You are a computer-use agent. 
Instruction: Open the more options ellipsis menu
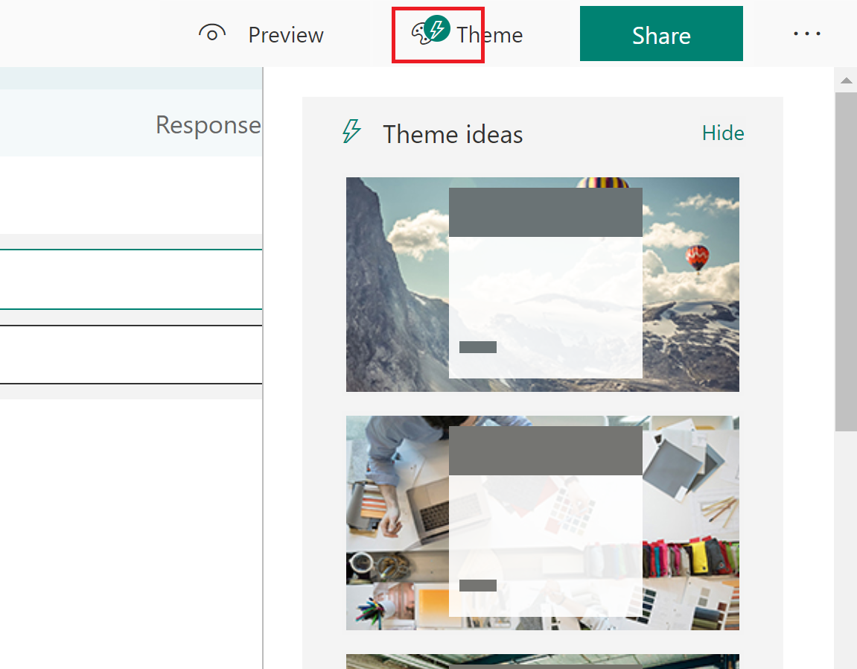807,34
